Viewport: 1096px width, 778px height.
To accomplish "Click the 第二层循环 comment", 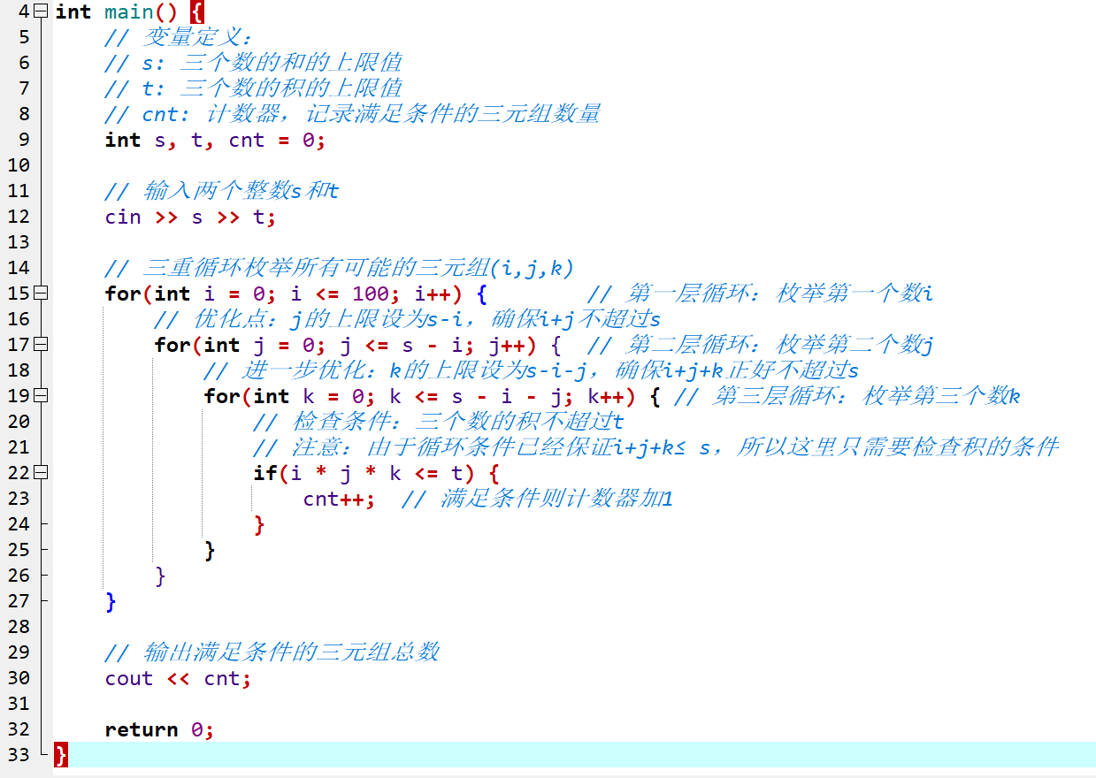I will [760, 346].
